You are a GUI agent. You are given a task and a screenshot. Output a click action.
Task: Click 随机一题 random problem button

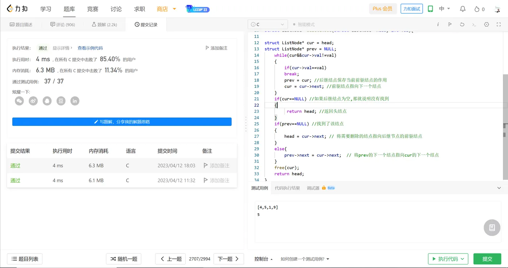pos(123,259)
